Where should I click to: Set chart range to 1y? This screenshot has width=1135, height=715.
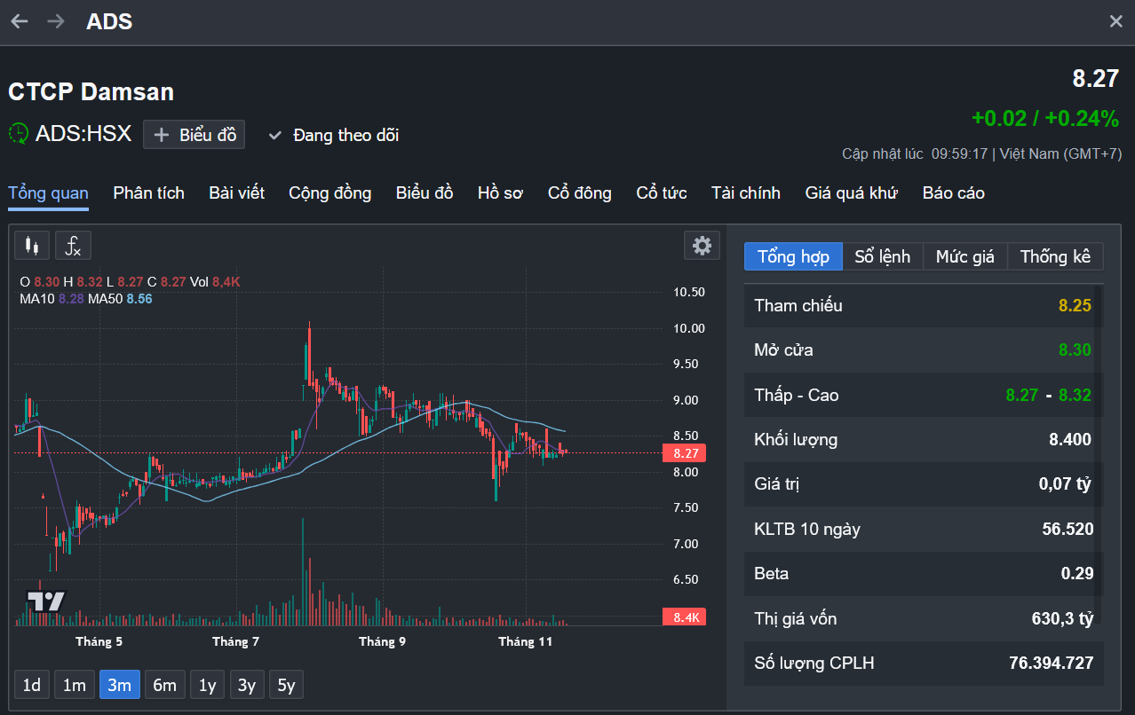point(207,685)
